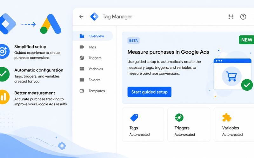Open the Triggers Auto-created card

click(189, 125)
